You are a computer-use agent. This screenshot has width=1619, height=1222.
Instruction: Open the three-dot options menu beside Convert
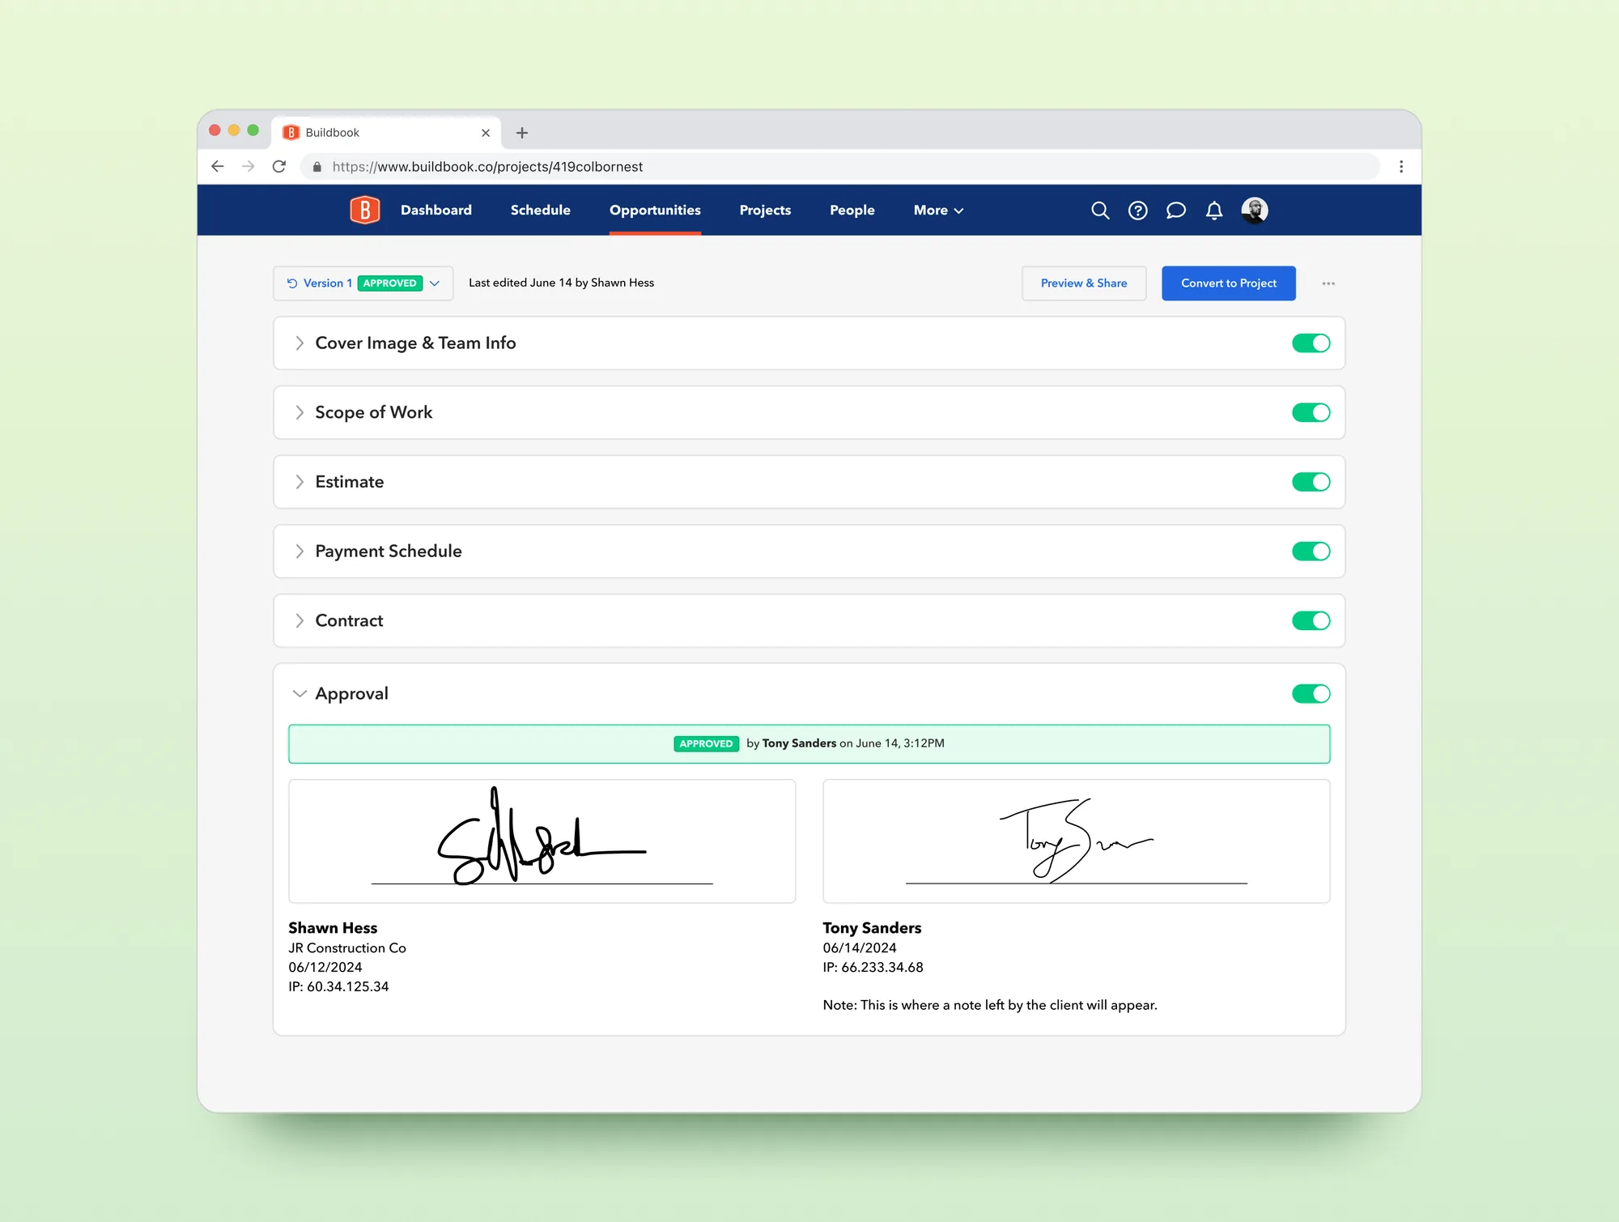1328,283
